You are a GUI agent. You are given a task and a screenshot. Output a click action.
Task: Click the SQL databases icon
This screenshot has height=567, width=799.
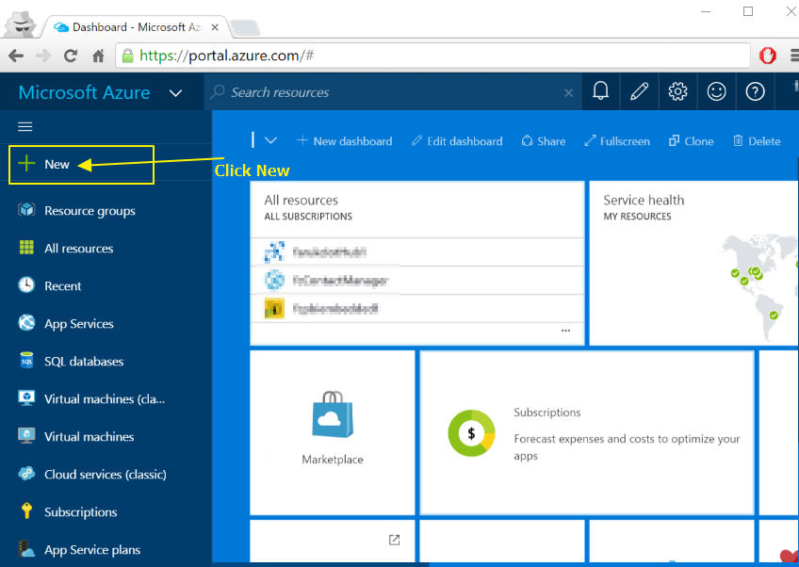point(26,360)
